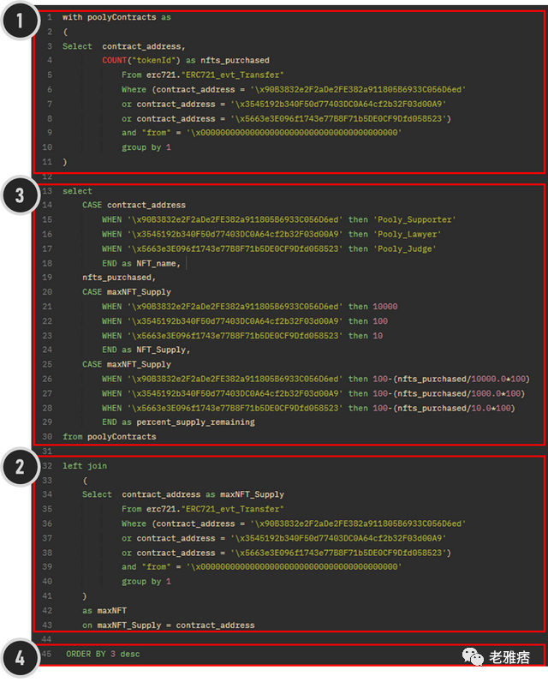Click the closing parenthesis on line 41

pos(85,596)
